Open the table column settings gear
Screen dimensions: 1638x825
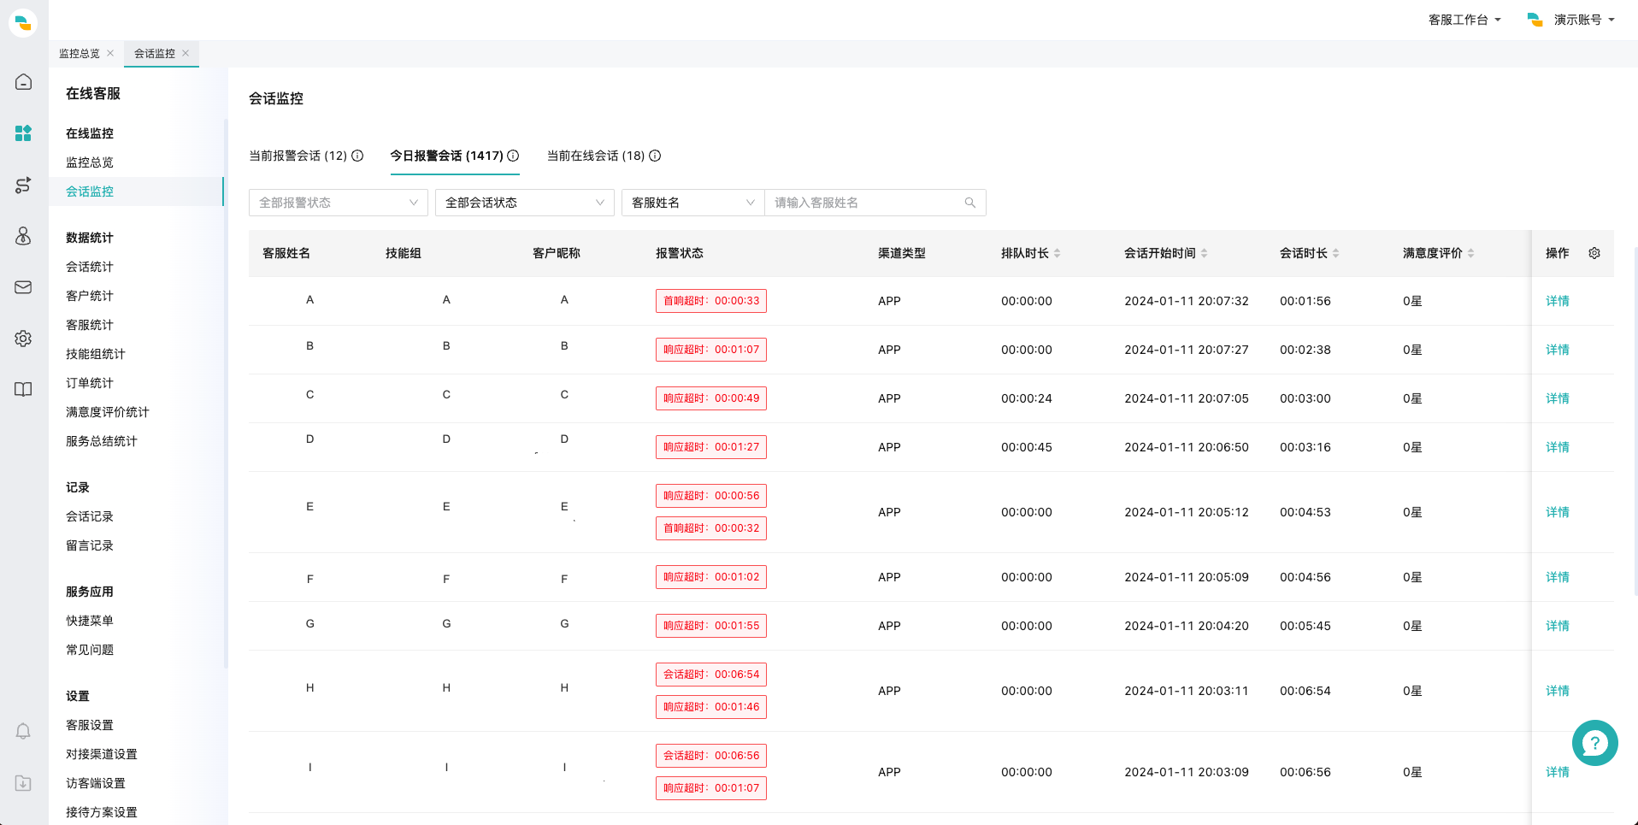coord(1594,253)
